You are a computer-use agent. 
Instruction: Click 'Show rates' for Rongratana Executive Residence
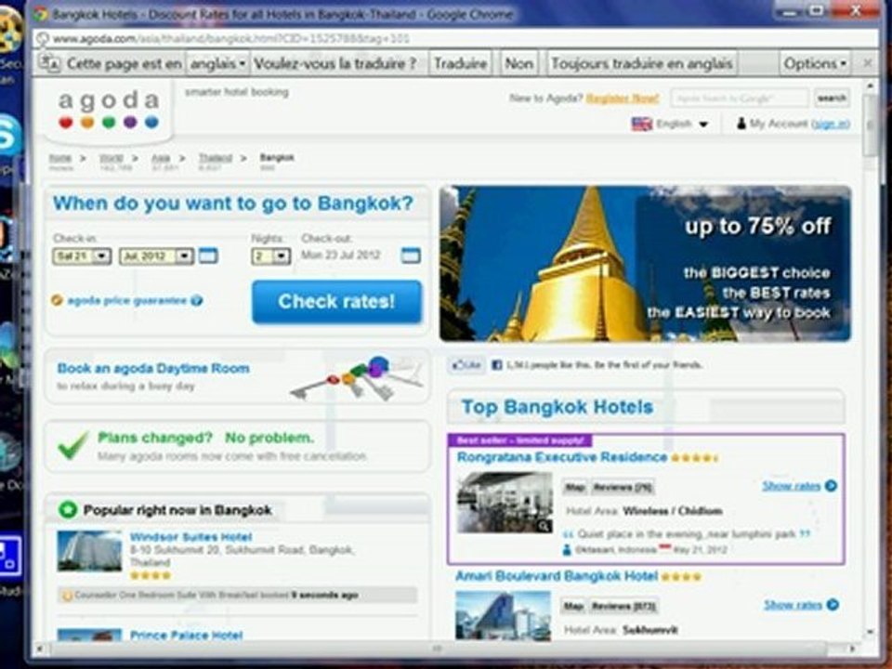pyautogui.click(x=792, y=486)
